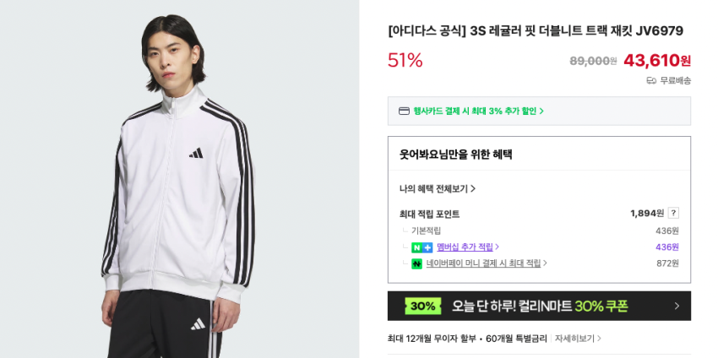Click the 오늘 단 하루! 컬리N마트 30% 쿠폰 banner
The image size is (718, 358).
pos(539,306)
